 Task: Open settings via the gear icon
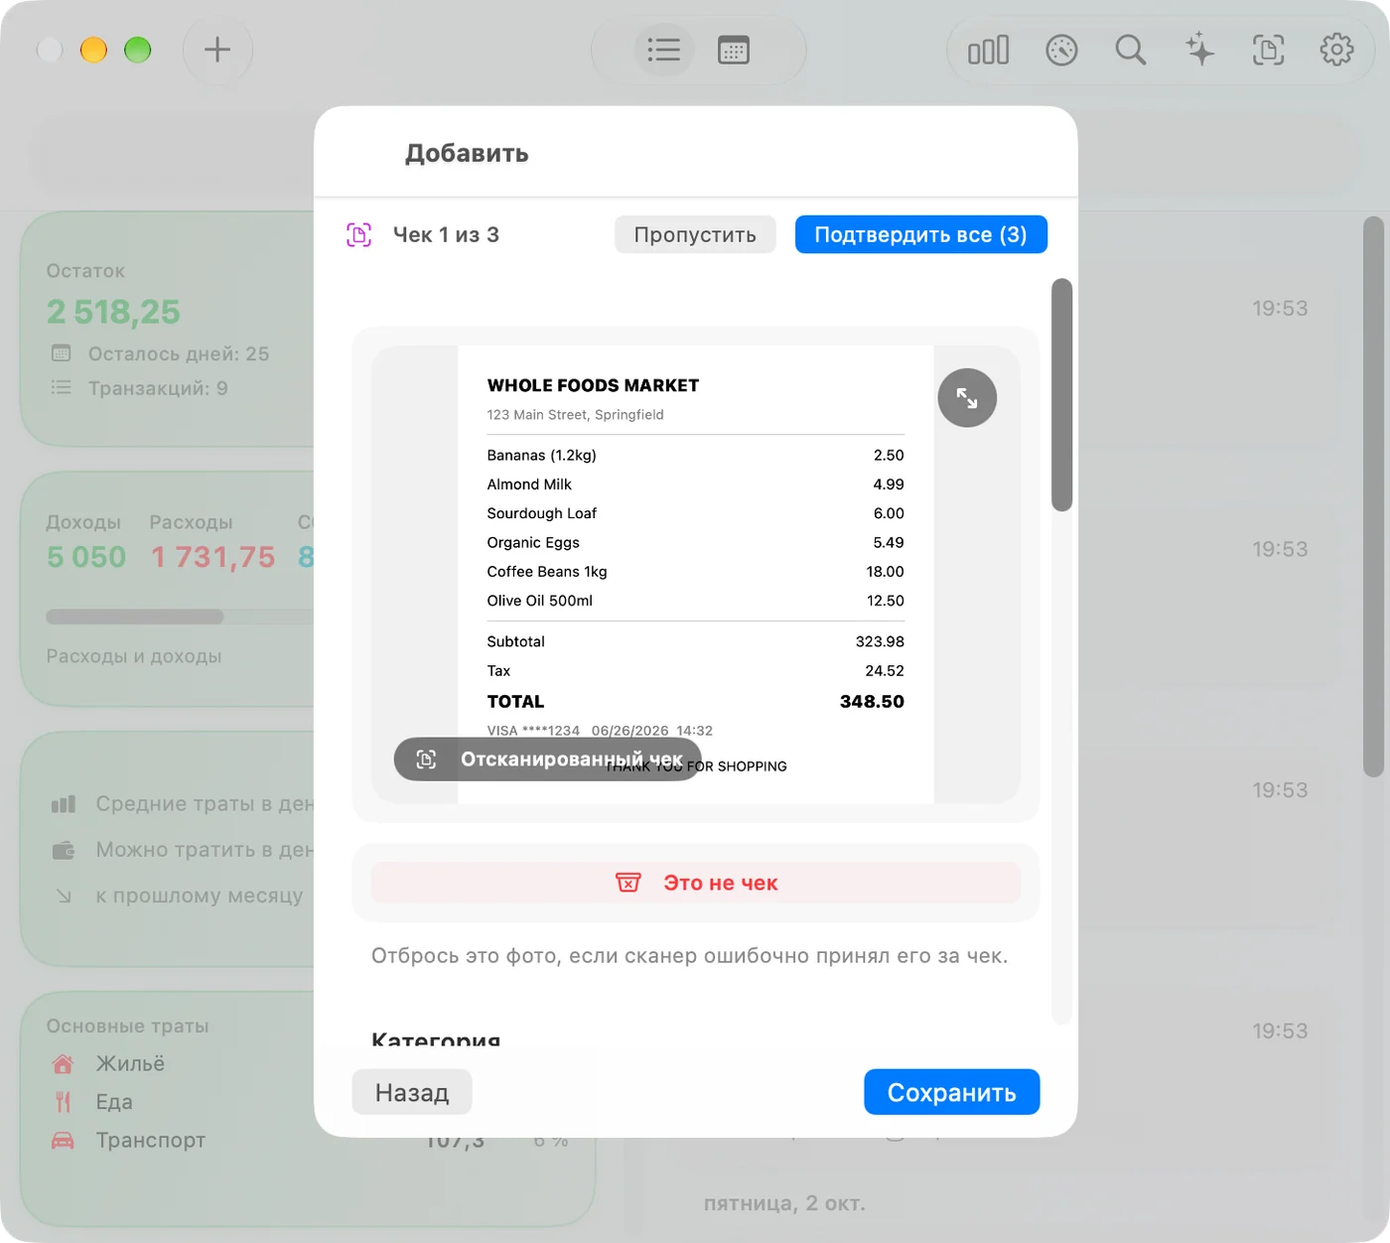click(1336, 50)
